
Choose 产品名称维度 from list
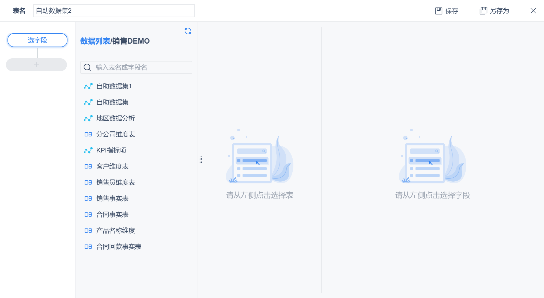(x=115, y=231)
